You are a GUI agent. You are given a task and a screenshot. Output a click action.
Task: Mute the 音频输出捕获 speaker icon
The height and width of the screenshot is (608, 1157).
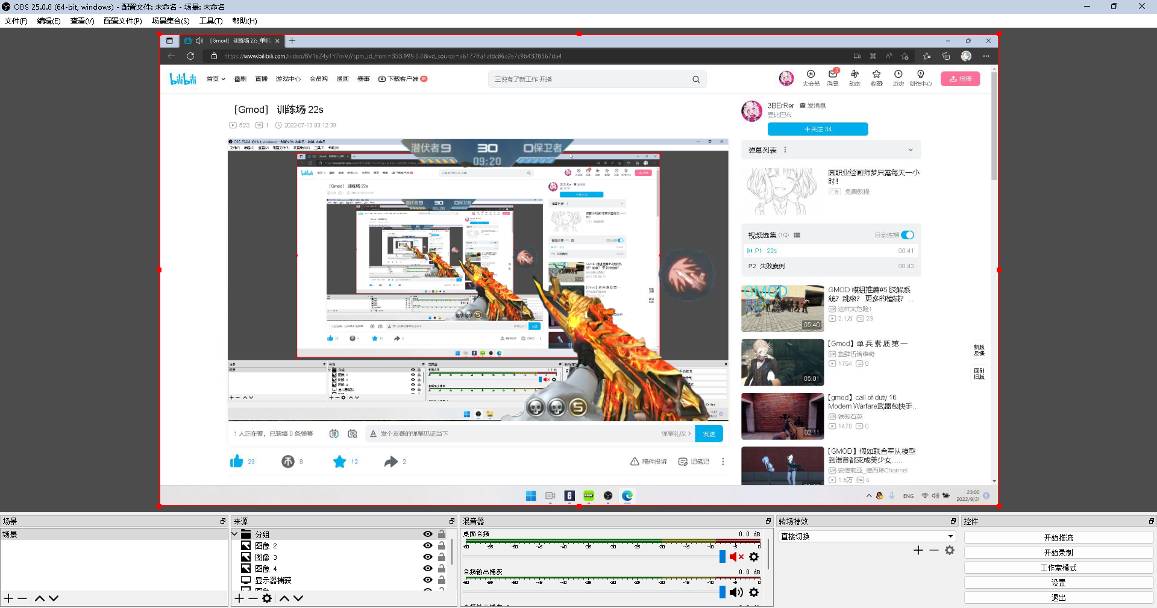coord(736,592)
